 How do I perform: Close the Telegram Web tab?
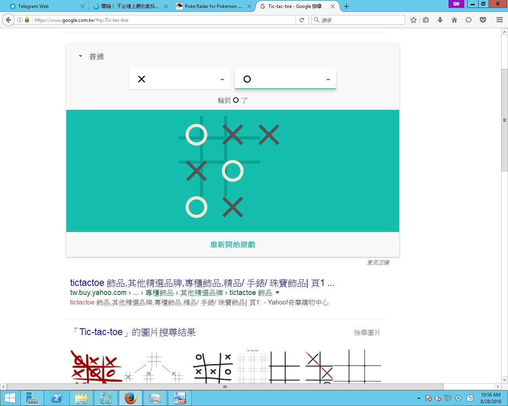click(83, 6)
